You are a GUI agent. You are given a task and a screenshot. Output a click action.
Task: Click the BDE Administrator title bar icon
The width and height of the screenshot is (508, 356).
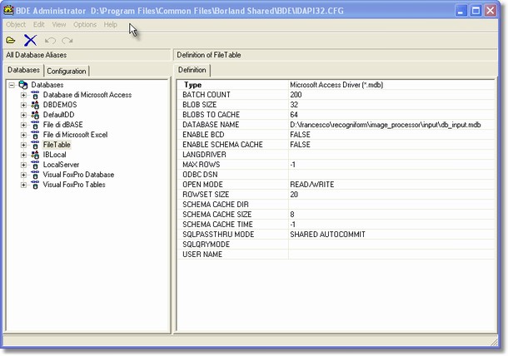pos(8,10)
